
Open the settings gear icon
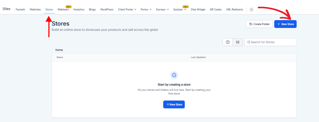click(x=251, y=9)
